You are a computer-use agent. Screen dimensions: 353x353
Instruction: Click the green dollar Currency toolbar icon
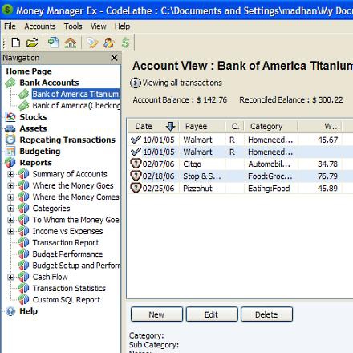[125, 43]
